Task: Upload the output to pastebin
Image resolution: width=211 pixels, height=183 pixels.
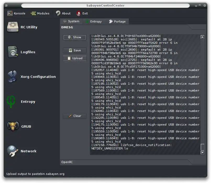Action: tap(75, 58)
